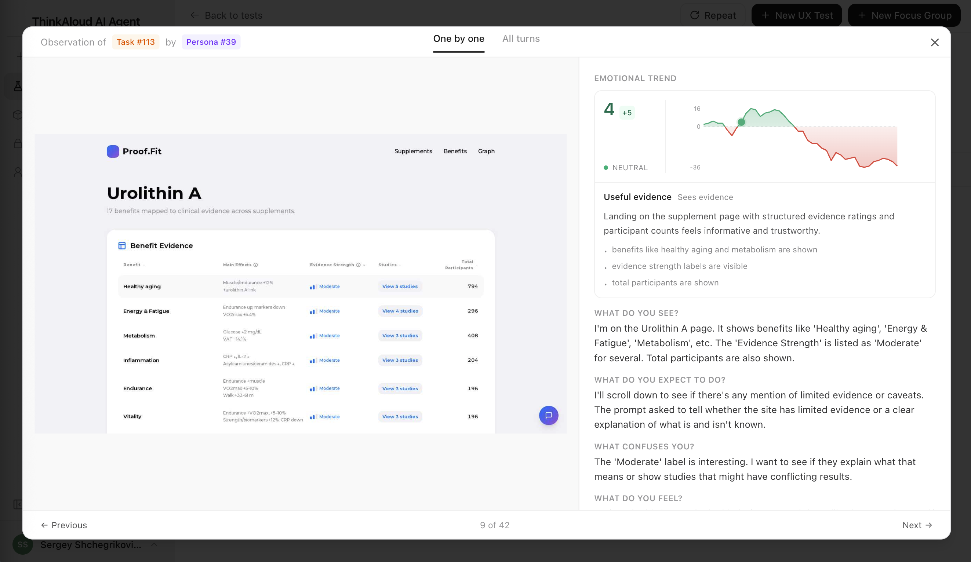The height and width of the screenshot is (562, 971).
Task: Click the Repeat button in the background
Action: tap(713, 15)
